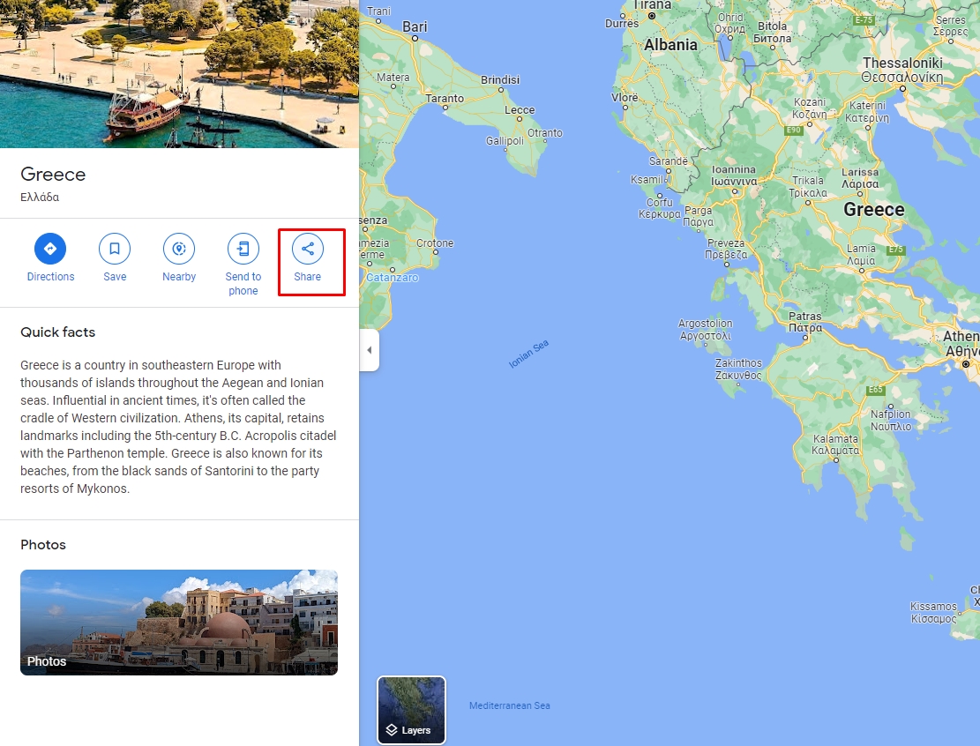Screen dimensions: 980x746
Task: Click the E90 road shield
Action: click(x=793, y=130)
